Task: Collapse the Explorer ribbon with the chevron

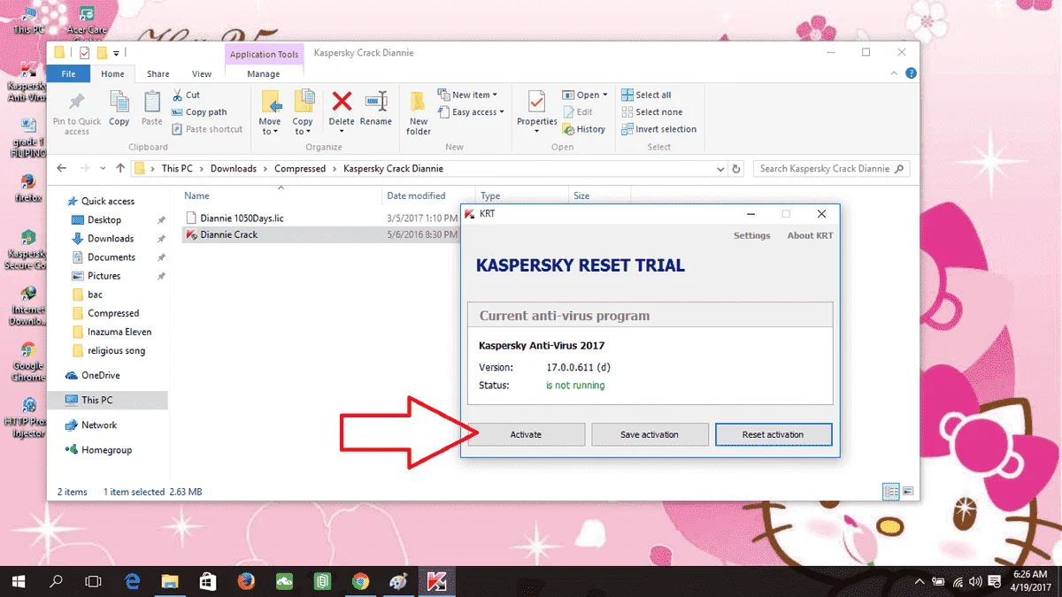Action: tap(896, 74)
